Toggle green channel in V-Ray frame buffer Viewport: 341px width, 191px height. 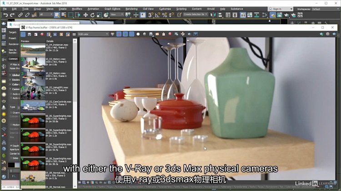coord(125,34)
